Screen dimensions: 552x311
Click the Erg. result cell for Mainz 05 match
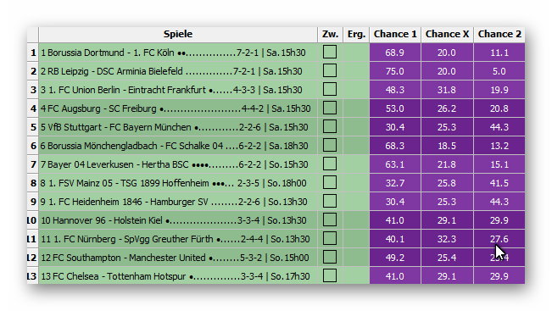coord(356,183)
